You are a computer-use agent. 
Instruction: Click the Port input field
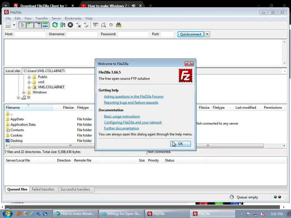pyautogui.click(x=168, y=34)
